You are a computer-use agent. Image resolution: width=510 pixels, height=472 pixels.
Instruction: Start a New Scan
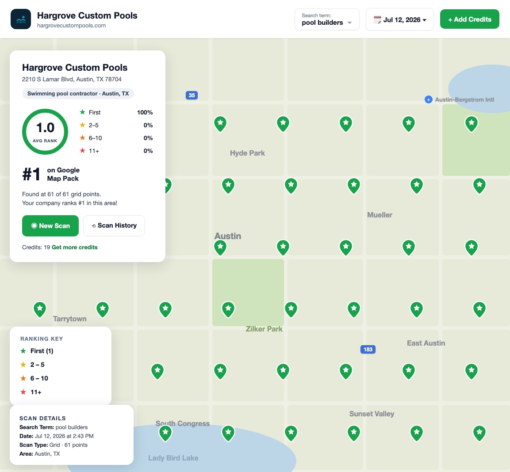pyautogui.click(x=50, y=225)
